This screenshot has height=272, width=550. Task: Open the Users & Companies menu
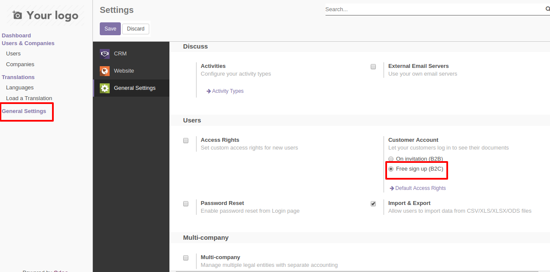28,43
